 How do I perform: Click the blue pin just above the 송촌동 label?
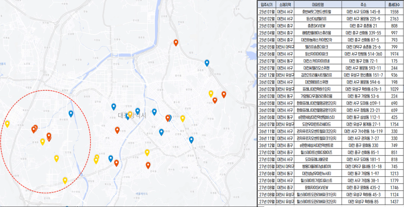pyautogui.click(x=207, y=63)
